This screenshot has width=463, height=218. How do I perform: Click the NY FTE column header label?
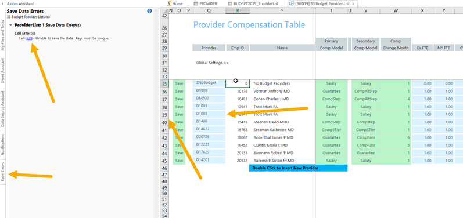(x=444, y=48)
